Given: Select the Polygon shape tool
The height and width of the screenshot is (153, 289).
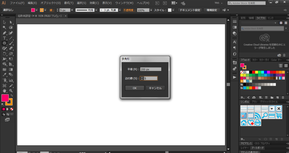Looking at the screenshot, I should point(4,43).
